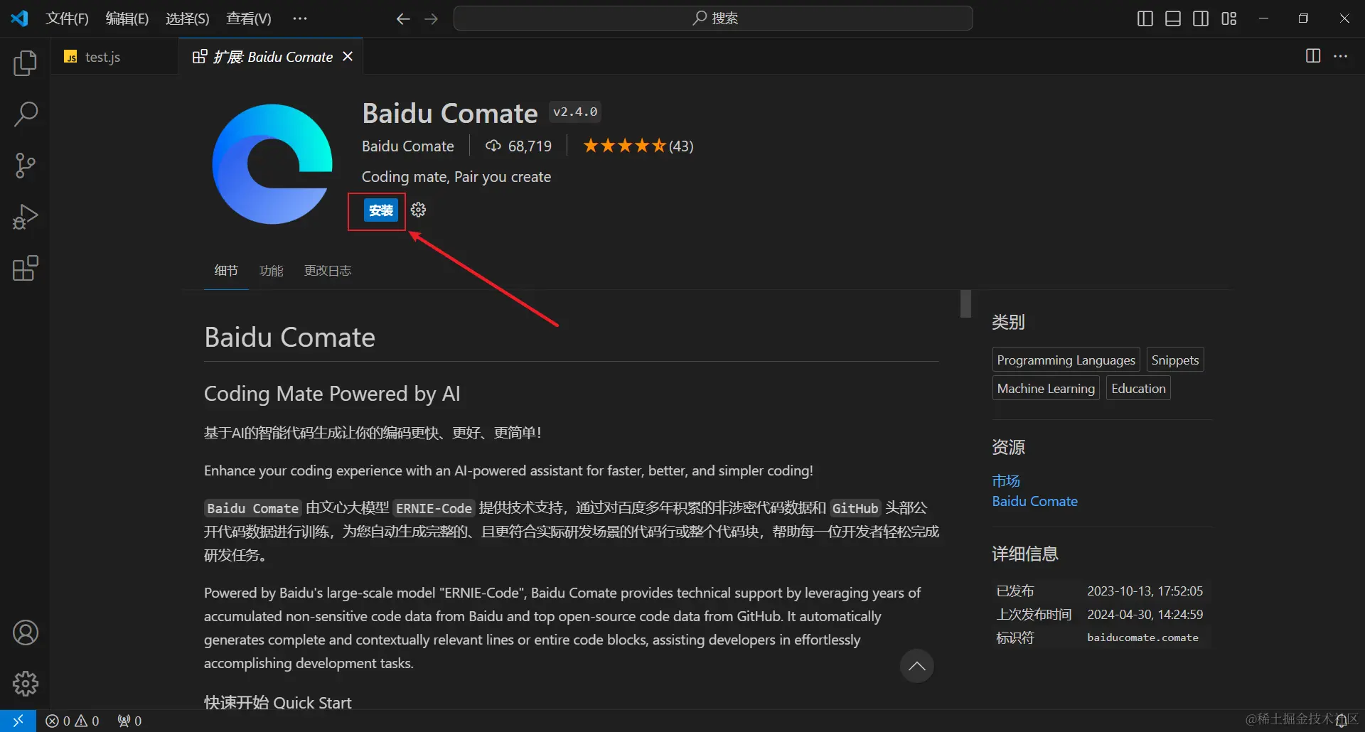Open the 市场 marketplace link
This screenshot has height=732, width=1365.
click(1006, 481)
